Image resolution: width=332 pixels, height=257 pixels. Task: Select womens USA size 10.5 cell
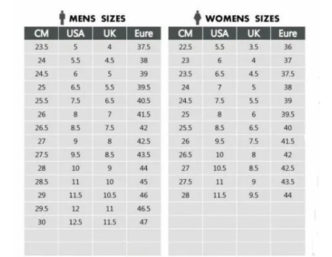pos(219,168)
